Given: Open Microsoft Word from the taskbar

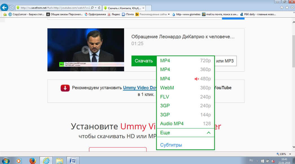Looking at the screenshot, I should click(x=73, y=160).
